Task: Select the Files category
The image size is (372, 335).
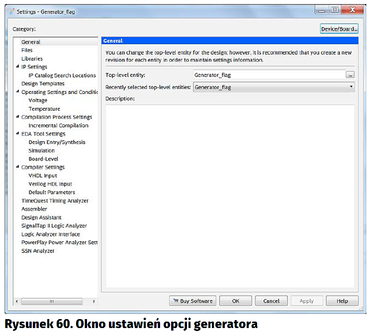Action: click(27, 50)
